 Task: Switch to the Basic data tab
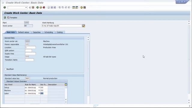(11, 32)
